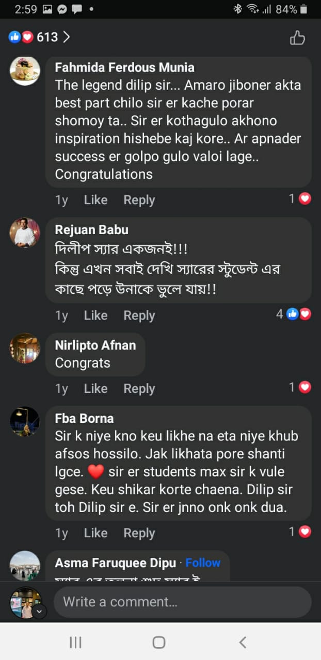
Task: Reply to Nirlipto Afnan's comment
Action: (139, 389)
